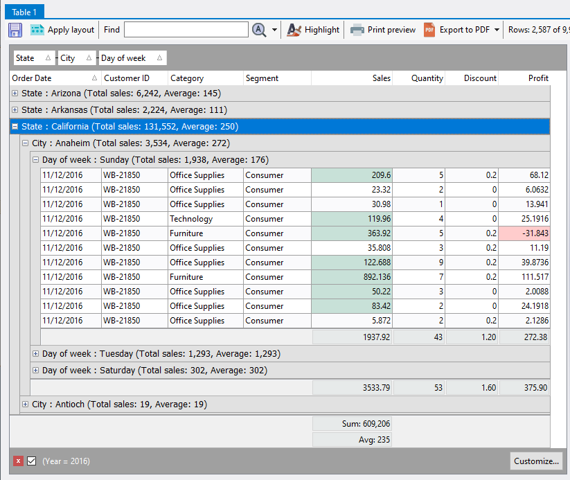Screen dimensions: 570x480
Task: Expand the State : Arizona group
Action: click(15, 93)
